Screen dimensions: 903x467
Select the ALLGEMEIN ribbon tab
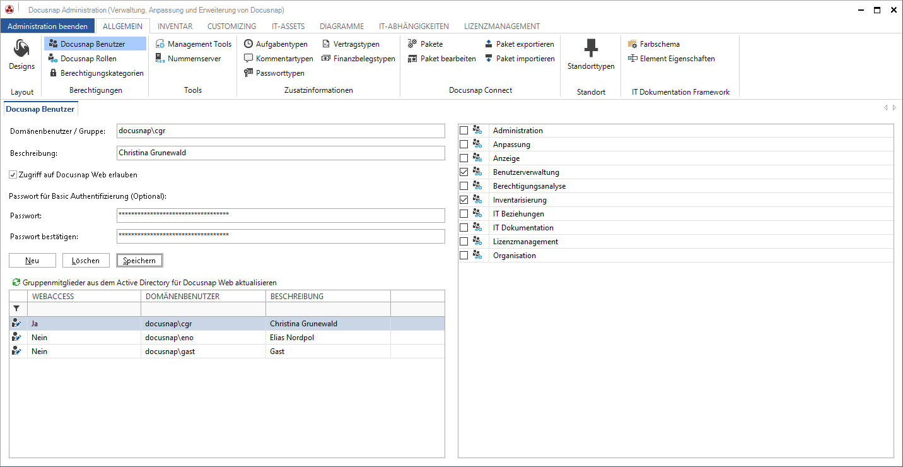[122, 26]
